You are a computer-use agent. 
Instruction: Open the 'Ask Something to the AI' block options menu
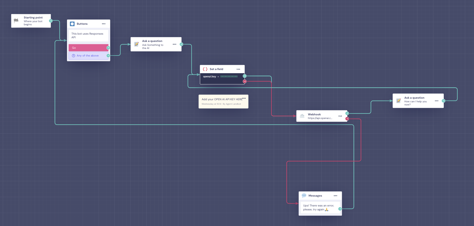click(x=174, y=44)
